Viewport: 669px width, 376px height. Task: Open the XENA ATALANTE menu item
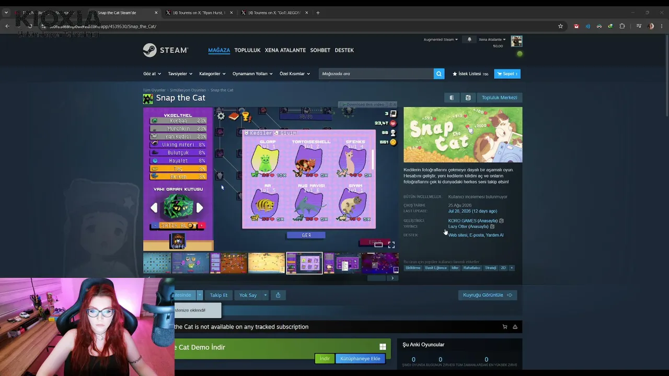point(285,50)
